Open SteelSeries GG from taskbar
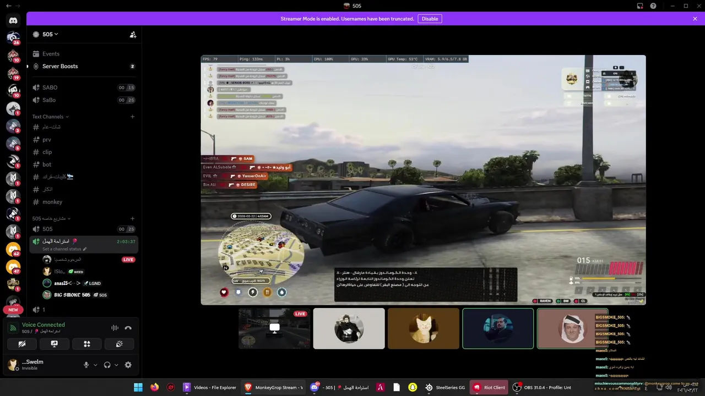The width and height of the screenshot is (705, 396). pyautogui.click(x=445, y=387)
